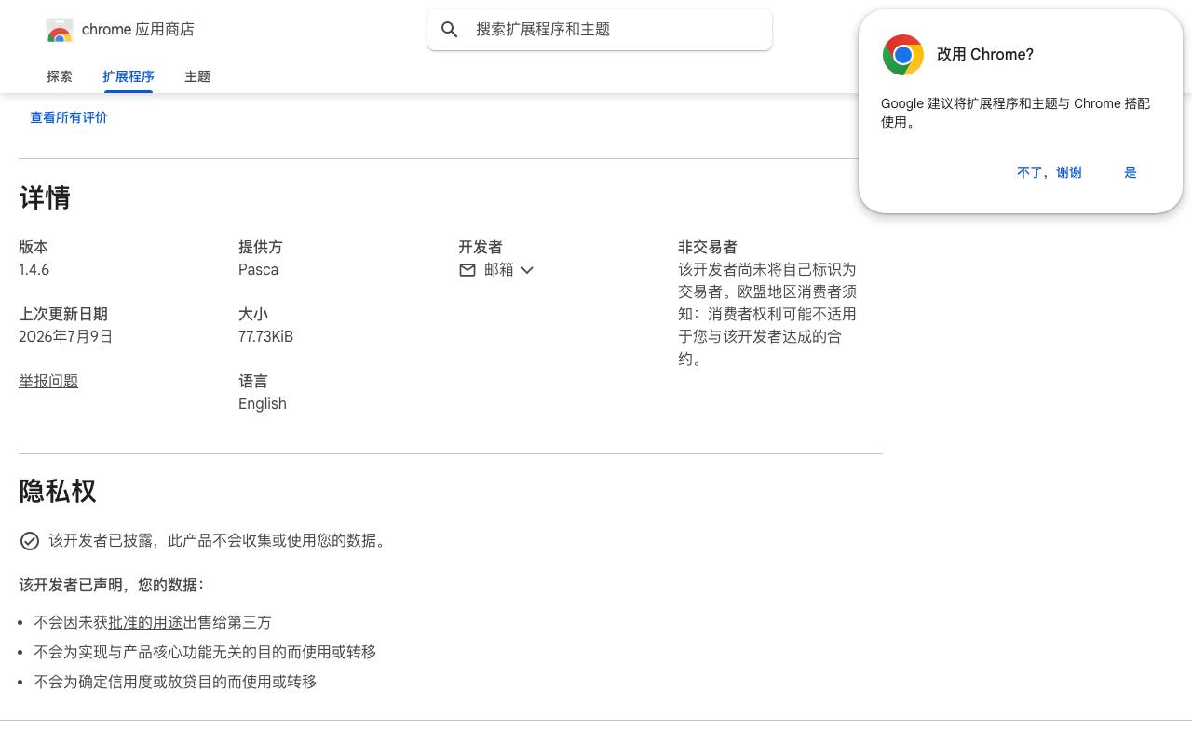Click the 语言 label

coord(253,382)
